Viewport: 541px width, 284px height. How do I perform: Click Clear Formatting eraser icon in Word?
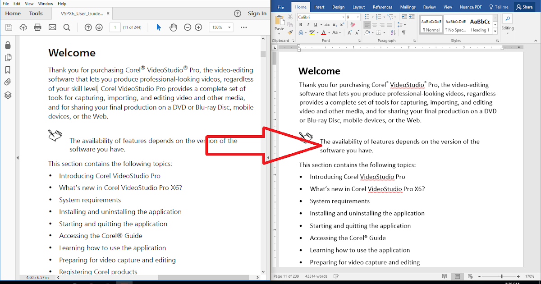click(x=353, y=25)
